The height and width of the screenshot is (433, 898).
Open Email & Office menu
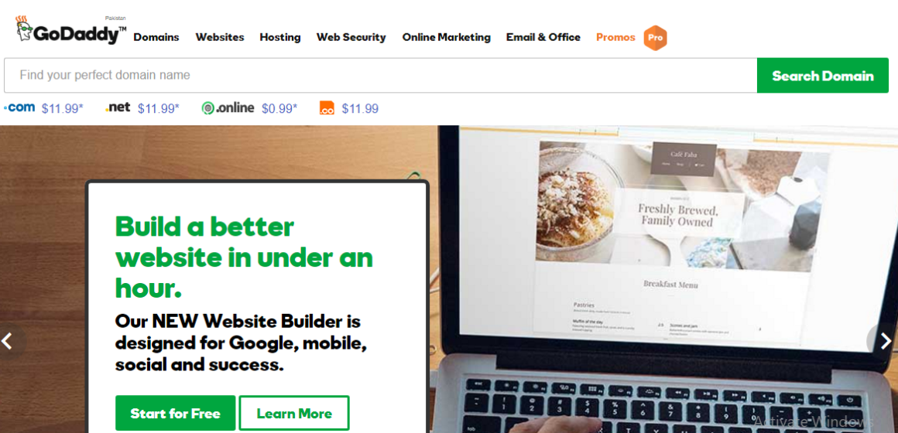tap(543, 37)
